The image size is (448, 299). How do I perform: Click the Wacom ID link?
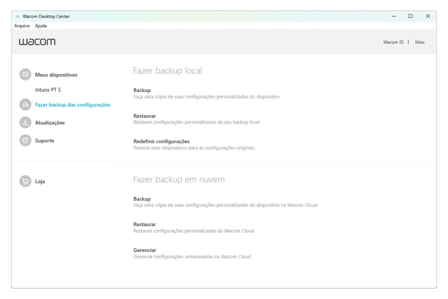coord(393,42)
